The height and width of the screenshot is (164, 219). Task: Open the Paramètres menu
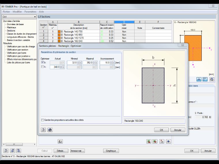[30, 12]
